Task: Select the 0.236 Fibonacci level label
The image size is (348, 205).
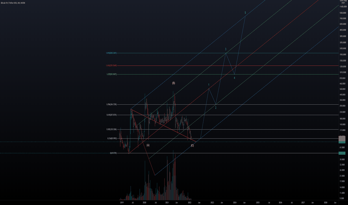Action: click(112, 138)
